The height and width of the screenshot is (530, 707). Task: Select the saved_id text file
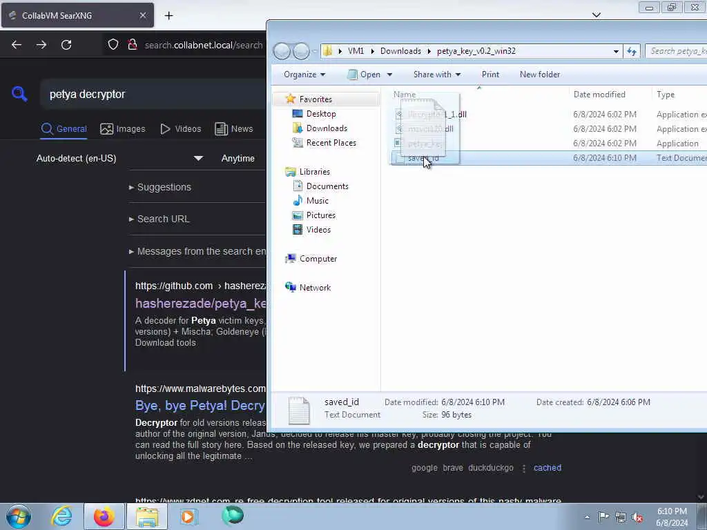(548, 158)
